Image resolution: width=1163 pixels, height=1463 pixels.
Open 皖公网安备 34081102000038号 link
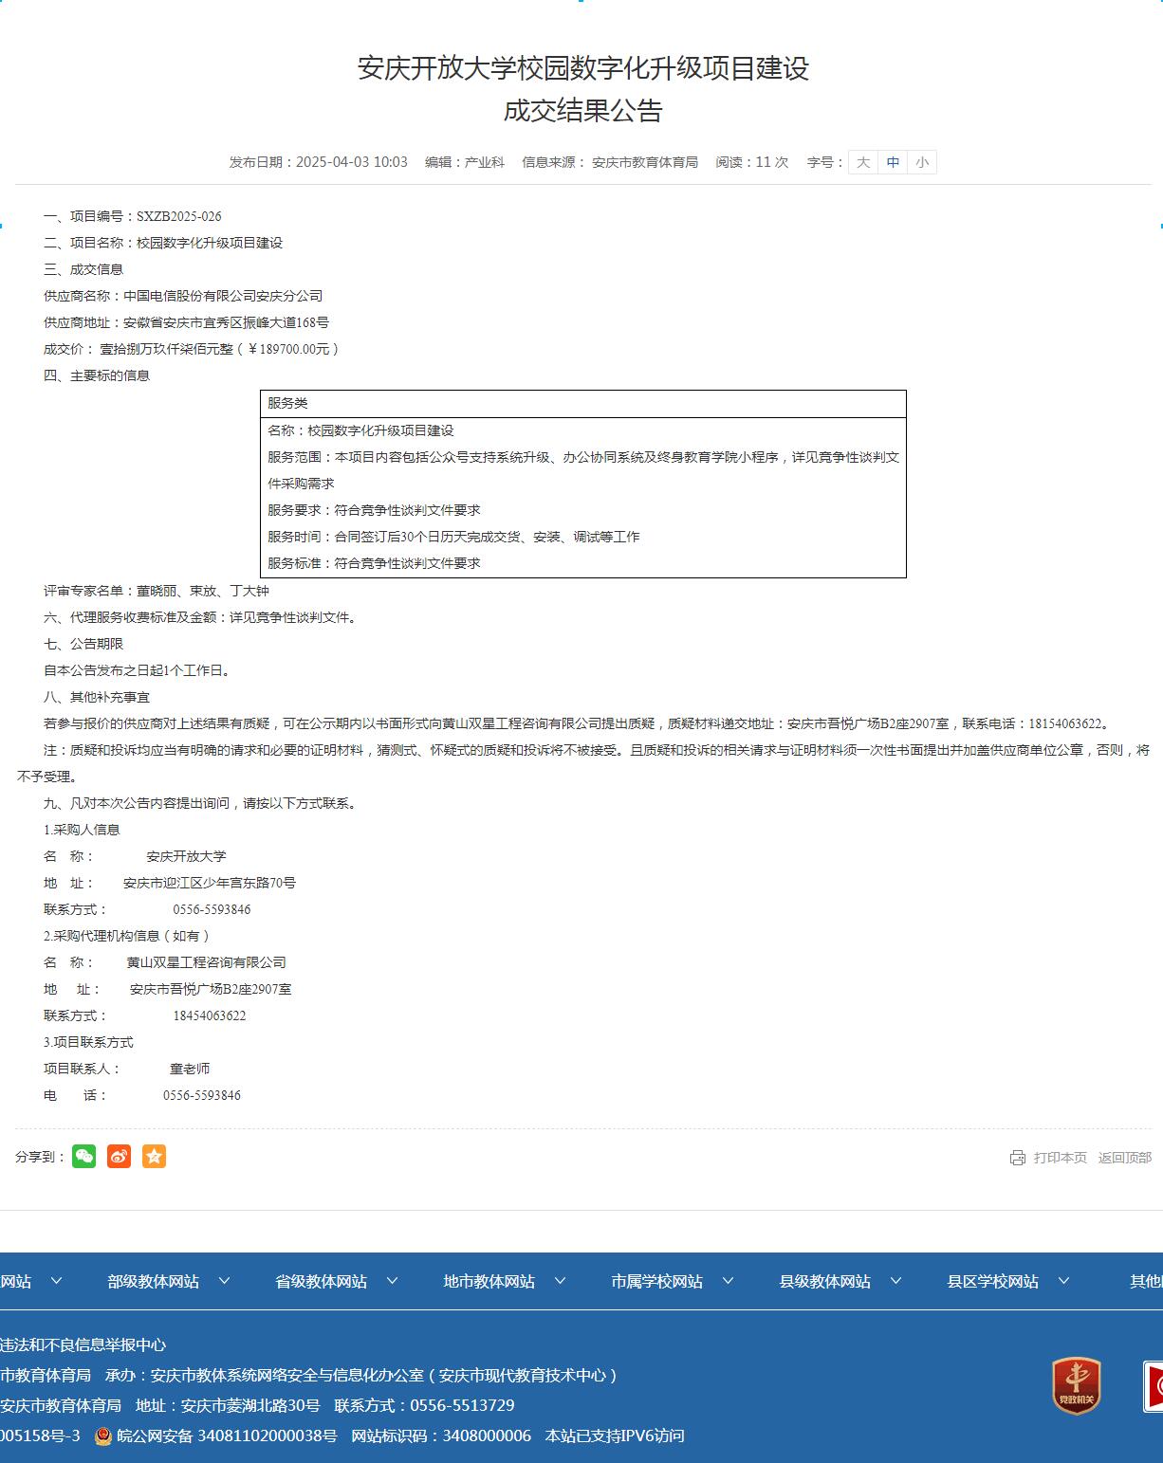226,1436
